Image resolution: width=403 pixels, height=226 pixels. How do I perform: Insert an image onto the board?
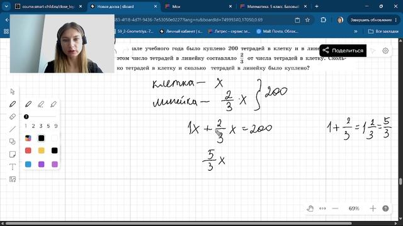tap(13, 179)
